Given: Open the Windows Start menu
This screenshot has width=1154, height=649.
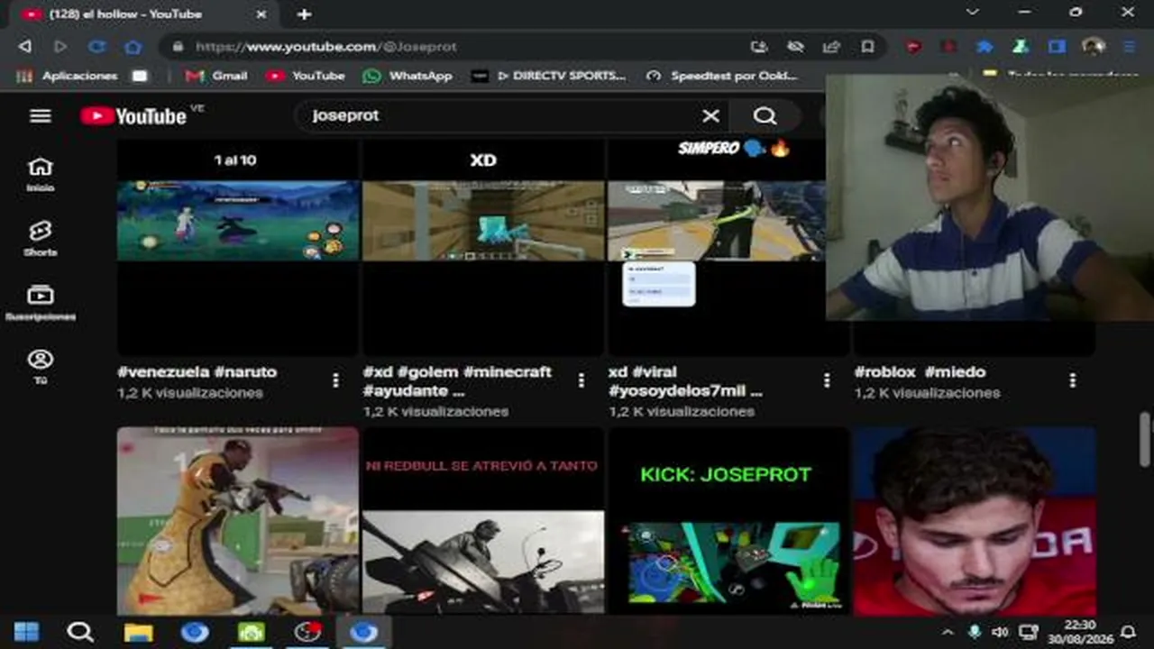Looking at the screenshot, I should pos(26,632).
